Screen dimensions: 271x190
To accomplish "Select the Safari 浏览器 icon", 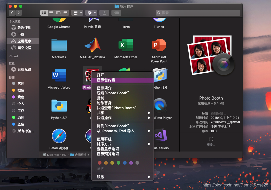I will [59, 136].
